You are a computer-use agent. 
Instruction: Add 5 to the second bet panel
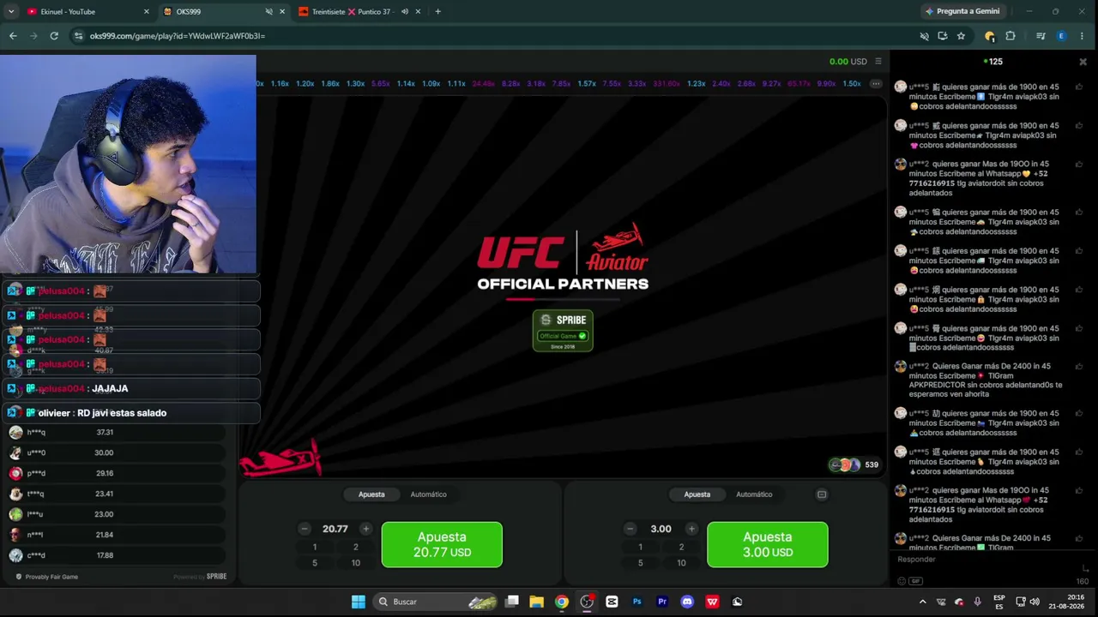641,563
